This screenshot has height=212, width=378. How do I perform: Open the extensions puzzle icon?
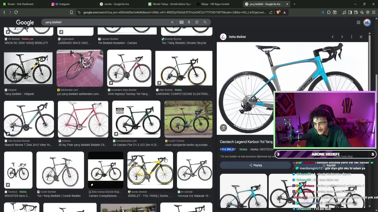[329, 12]
